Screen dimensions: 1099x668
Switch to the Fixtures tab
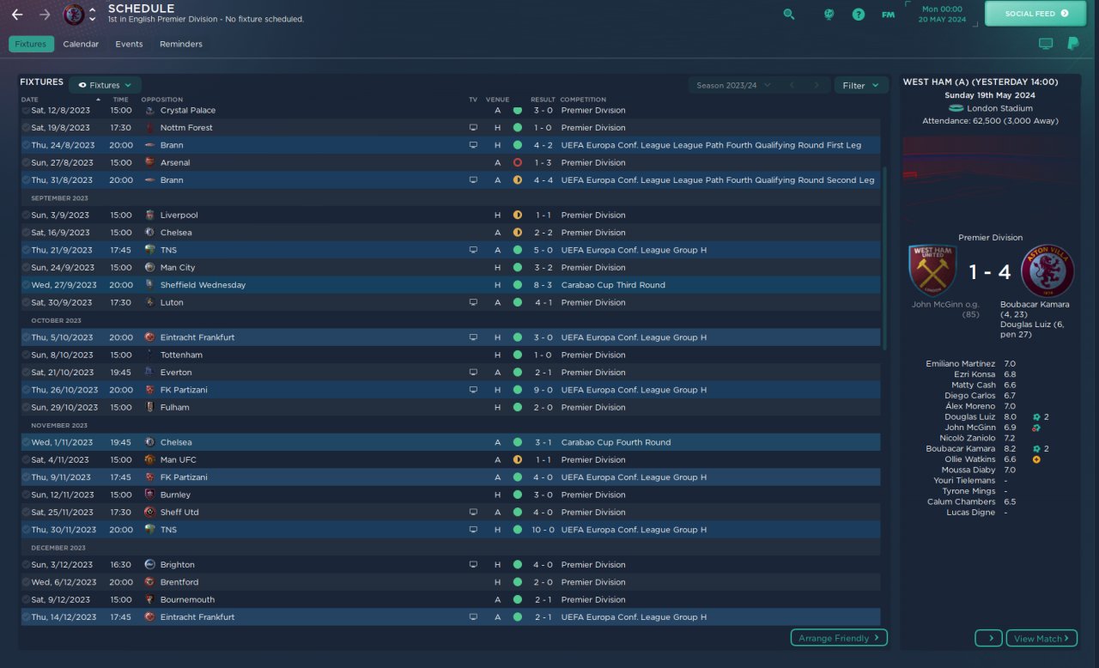pos(31,44)
